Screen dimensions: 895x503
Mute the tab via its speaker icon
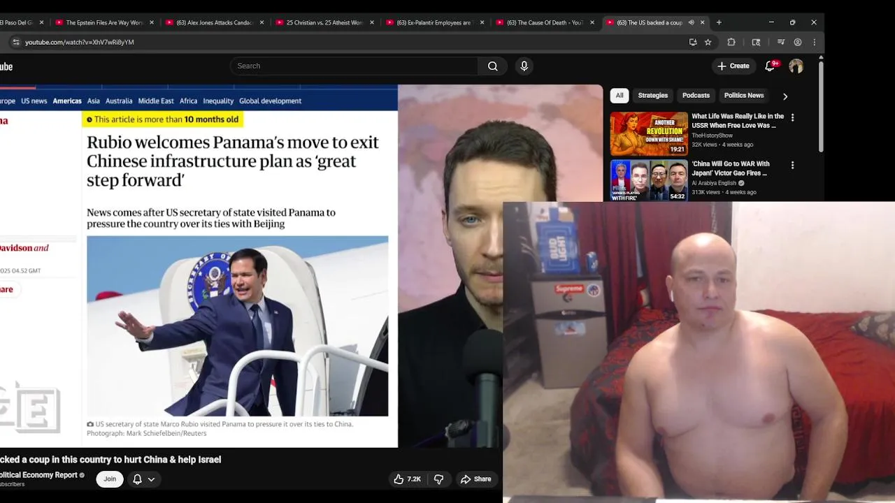tap(691, 22)
